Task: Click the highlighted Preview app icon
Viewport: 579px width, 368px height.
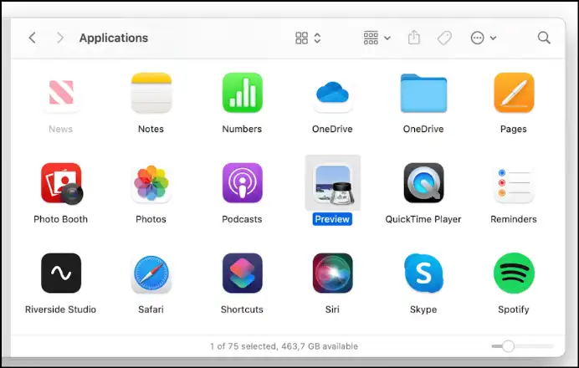Action: (x=333, y=184)
